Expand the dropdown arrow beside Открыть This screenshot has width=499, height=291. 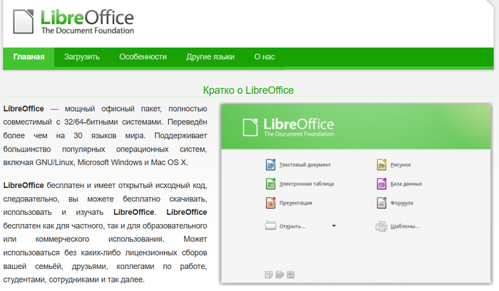[x=334, y=226]
